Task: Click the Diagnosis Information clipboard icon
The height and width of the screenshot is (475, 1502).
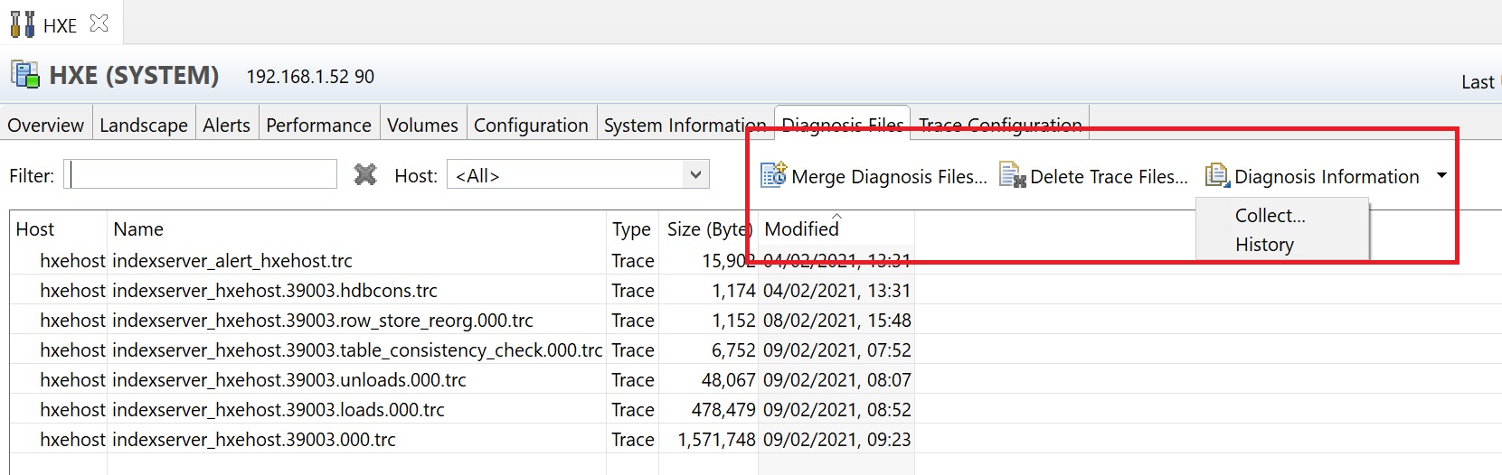Action: 1216,175
